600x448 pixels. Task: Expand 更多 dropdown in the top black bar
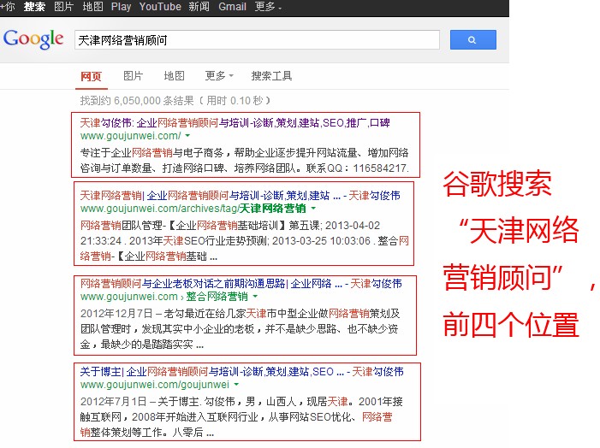tap(268, 7)
